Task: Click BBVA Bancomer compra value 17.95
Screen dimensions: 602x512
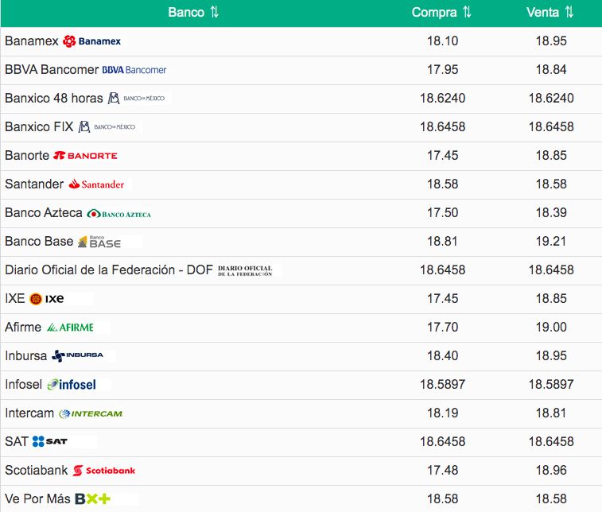Action: (x=443, y=69)
